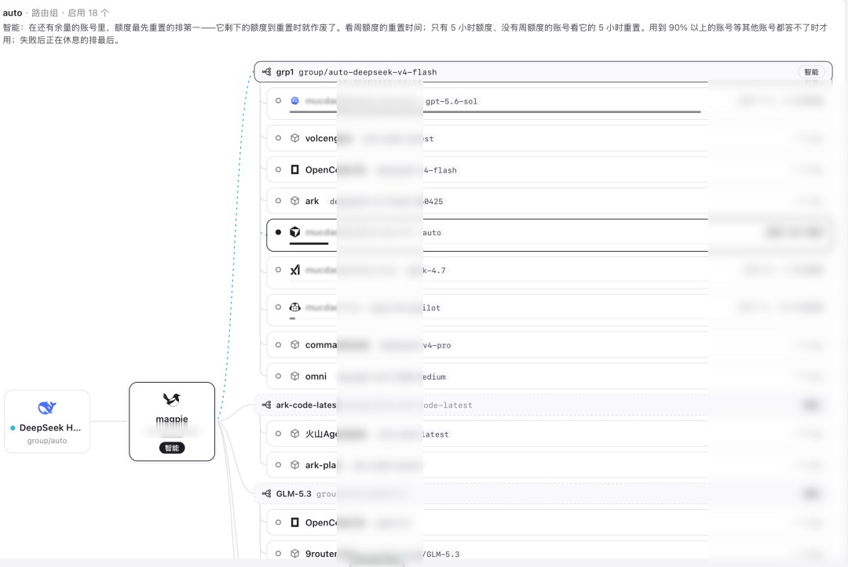
Task: Collapse the grp1 group header
Action: tap(543, 72)
